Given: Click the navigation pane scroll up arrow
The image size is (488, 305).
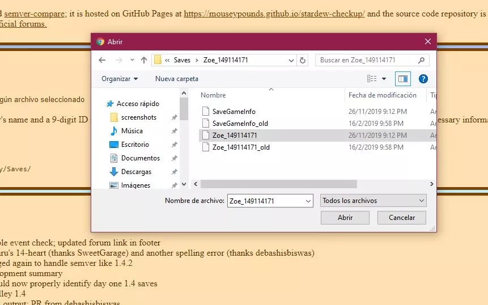Looking at the screenshot, I should tap(184, 93).
